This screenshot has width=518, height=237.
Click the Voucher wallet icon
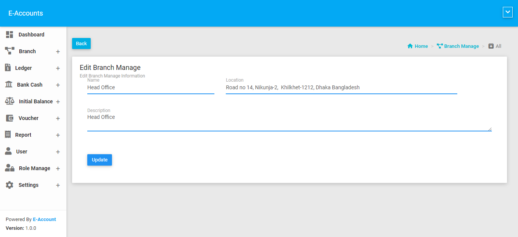(x=9, y=118)
